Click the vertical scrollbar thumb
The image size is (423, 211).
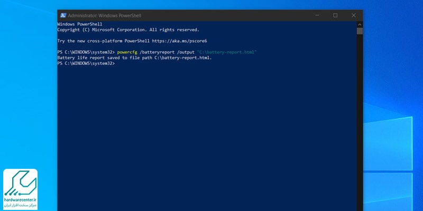pos(360,31)
